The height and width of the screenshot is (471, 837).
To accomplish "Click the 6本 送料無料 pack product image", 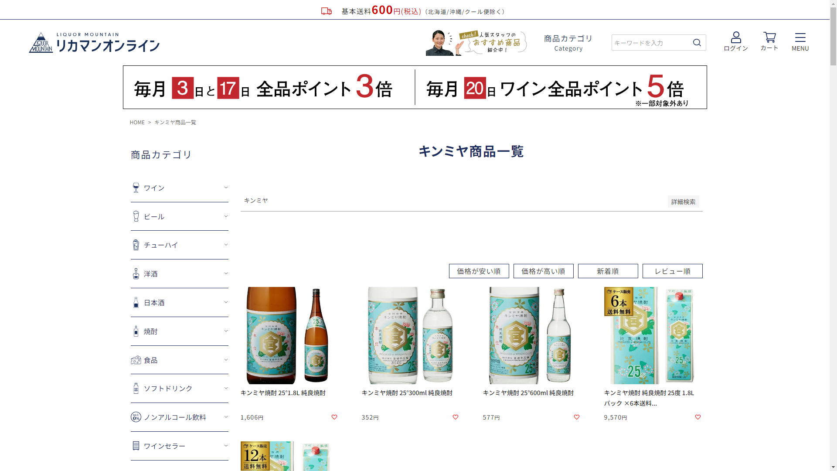I will [653, 335].
